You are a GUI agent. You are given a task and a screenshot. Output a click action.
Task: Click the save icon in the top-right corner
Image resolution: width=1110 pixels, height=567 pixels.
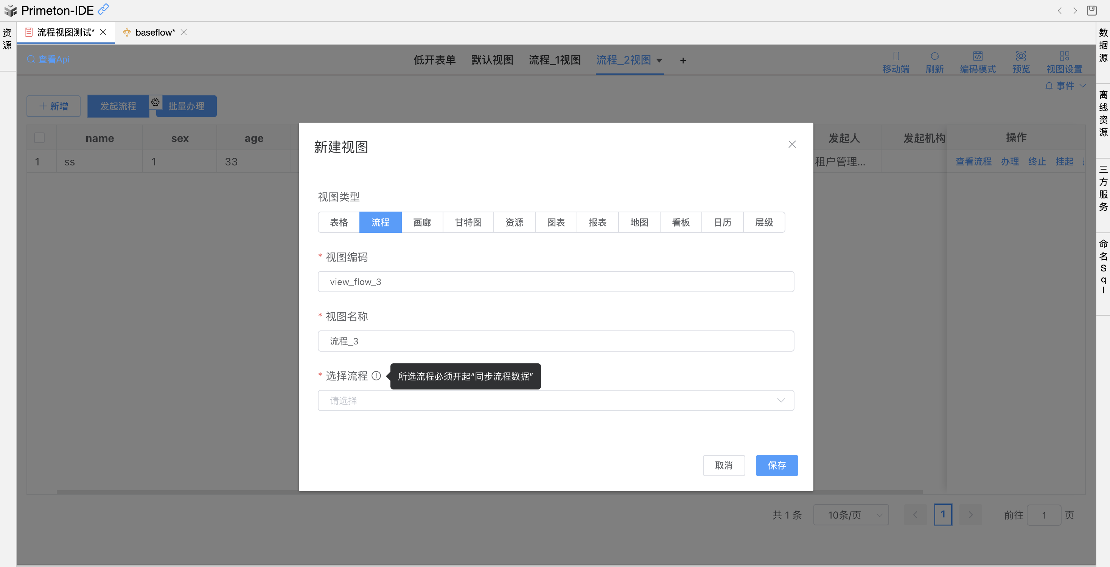click(1091, 10)
